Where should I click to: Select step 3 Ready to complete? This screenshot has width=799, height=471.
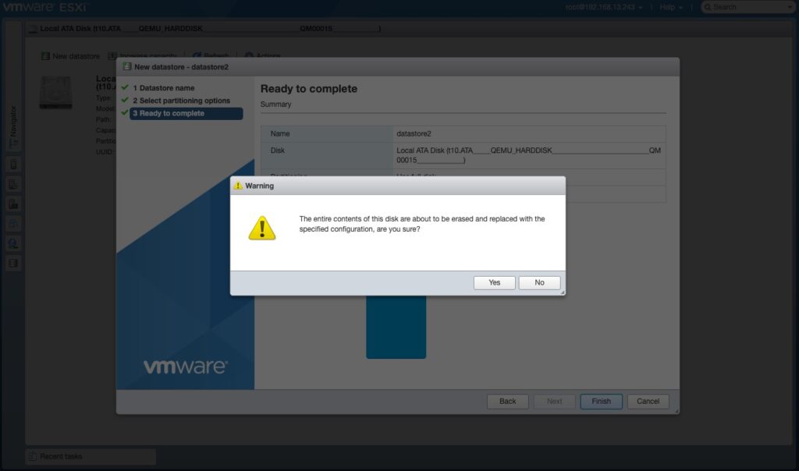tap(186, 114)
